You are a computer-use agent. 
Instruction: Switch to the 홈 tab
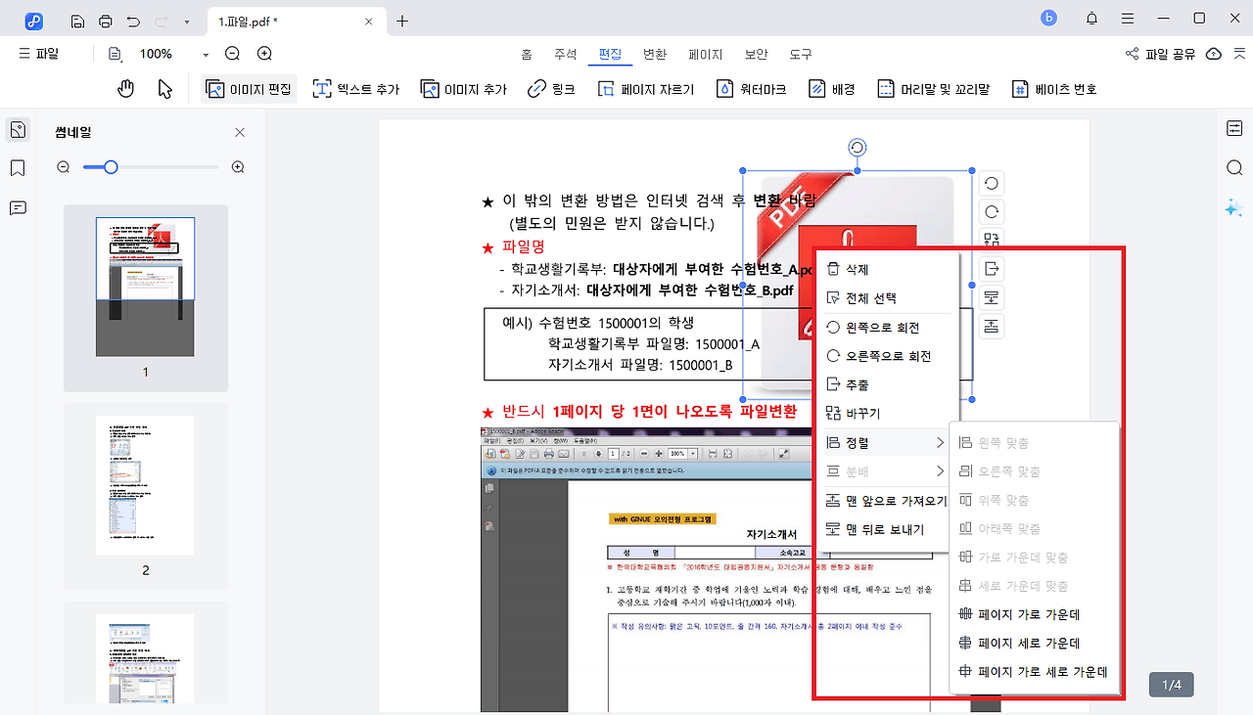pyautogui.click(x=527, y=55)
